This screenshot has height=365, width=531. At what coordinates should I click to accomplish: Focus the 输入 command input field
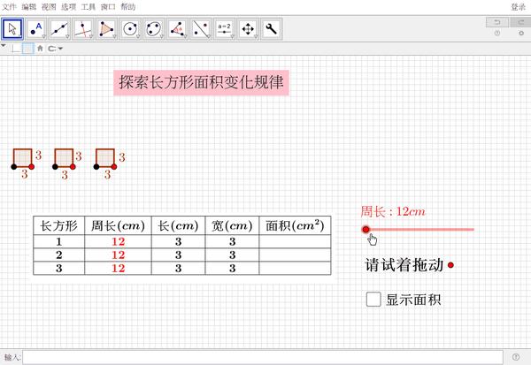(263, 357)
